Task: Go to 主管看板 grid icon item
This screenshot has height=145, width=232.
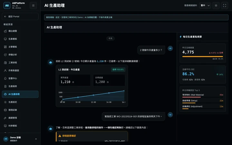Action: pyautogui.click(x=20, y=47)
